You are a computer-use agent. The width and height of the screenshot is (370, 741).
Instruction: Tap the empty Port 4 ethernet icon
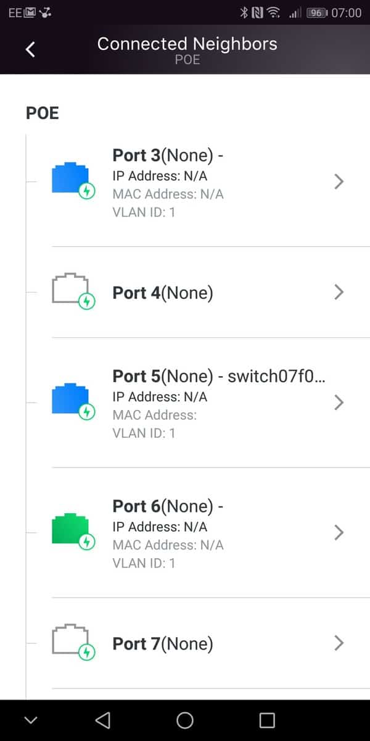[x=70, y=290]
